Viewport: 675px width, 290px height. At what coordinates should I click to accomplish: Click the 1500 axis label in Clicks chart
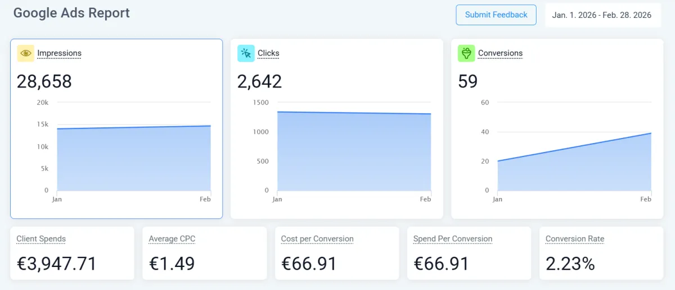pos(261,103)
